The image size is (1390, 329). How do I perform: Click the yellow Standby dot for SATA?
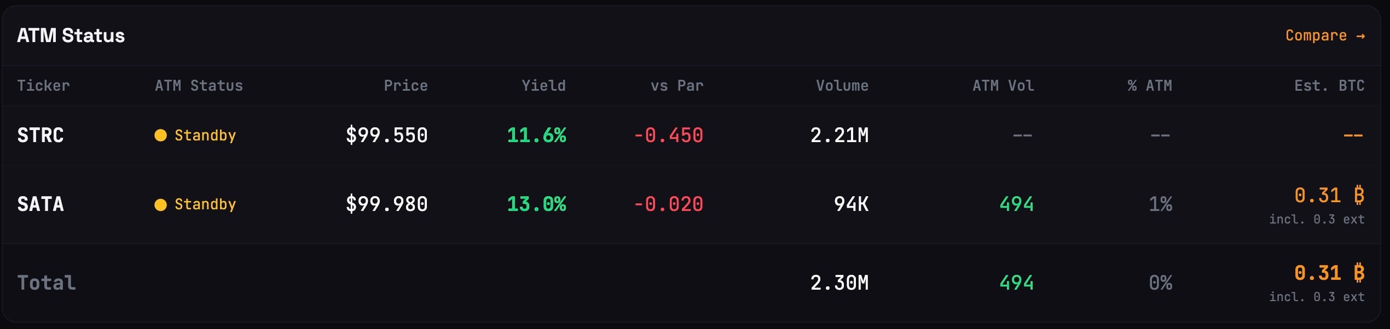160,204
